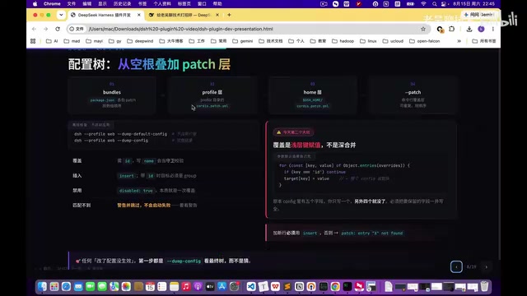Viewport: 527px width, 296px height.
Task: Switch to the second browser tab
Action: pos(184,15)
